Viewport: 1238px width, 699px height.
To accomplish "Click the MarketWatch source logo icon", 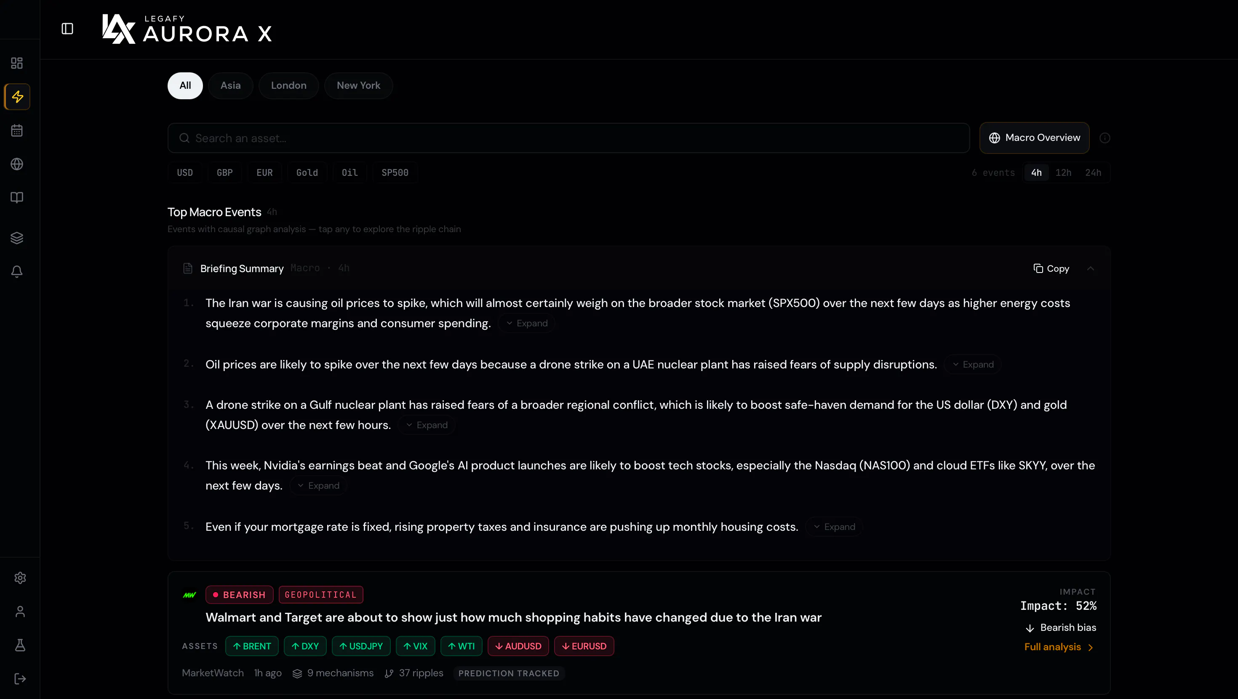I will pyautogui.click(x=190, y=595).
